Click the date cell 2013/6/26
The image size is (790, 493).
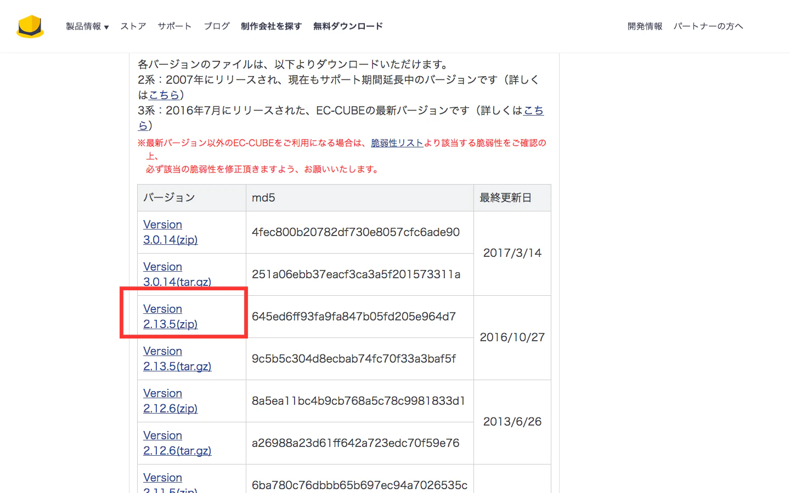512,422
